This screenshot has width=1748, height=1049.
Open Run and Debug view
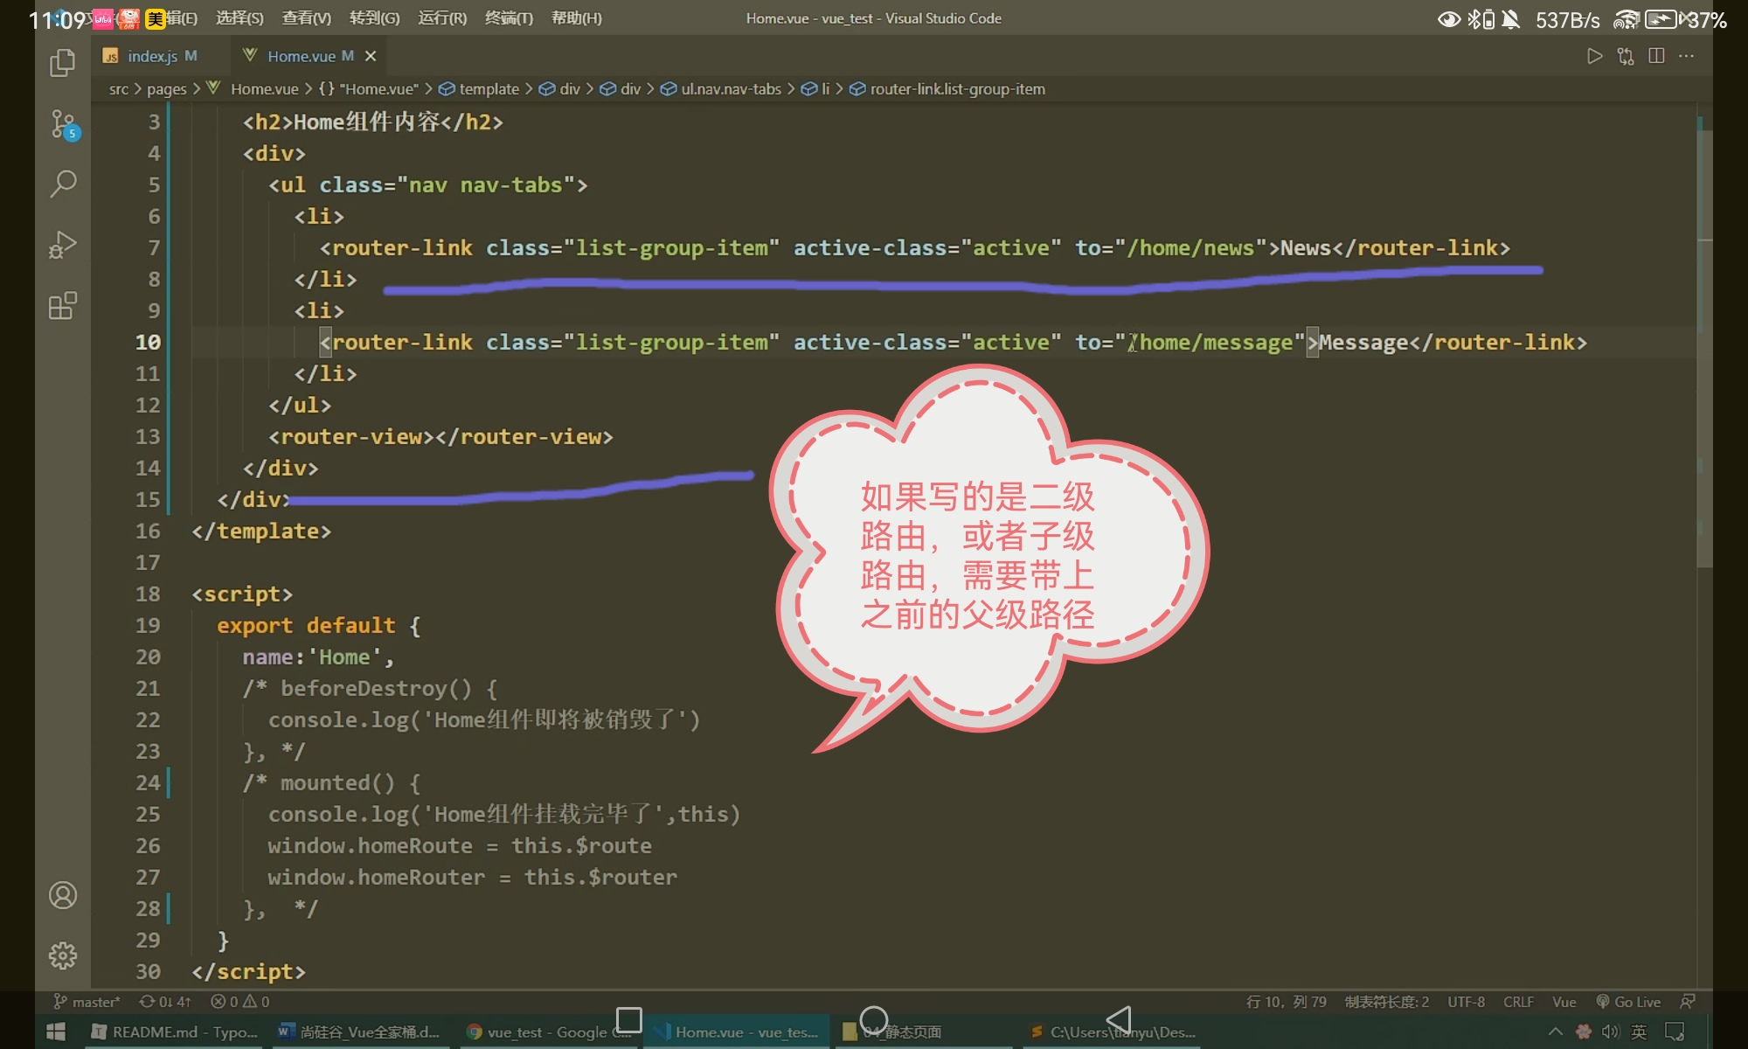[63, 245]
